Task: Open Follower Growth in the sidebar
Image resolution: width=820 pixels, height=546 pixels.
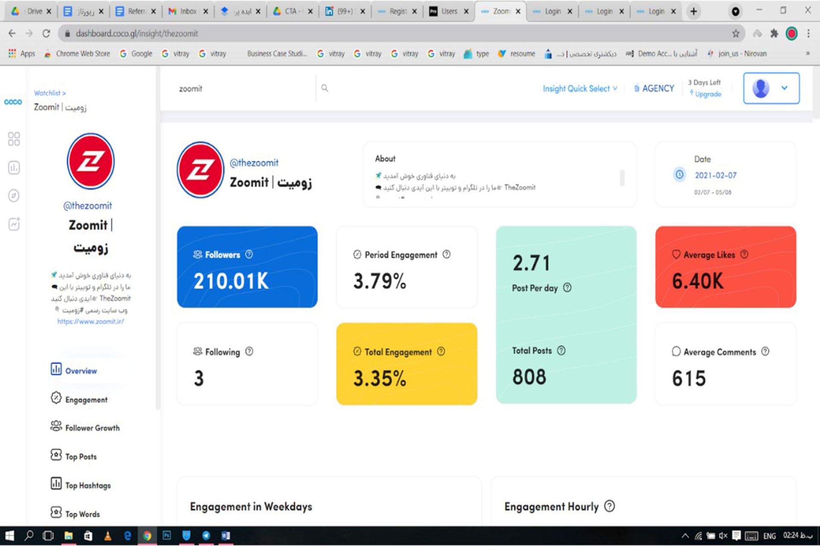Action: pos(92,428)
